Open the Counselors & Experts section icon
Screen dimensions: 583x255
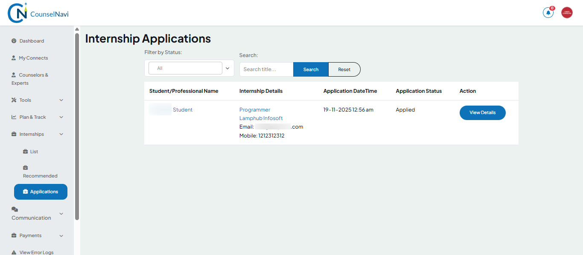(x=13, y=74)
